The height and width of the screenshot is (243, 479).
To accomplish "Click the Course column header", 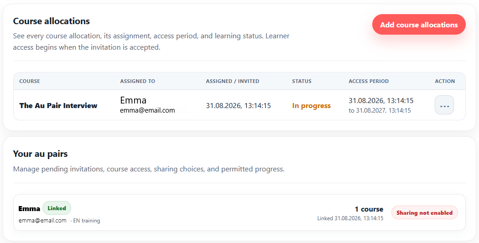I will [30, 81].
